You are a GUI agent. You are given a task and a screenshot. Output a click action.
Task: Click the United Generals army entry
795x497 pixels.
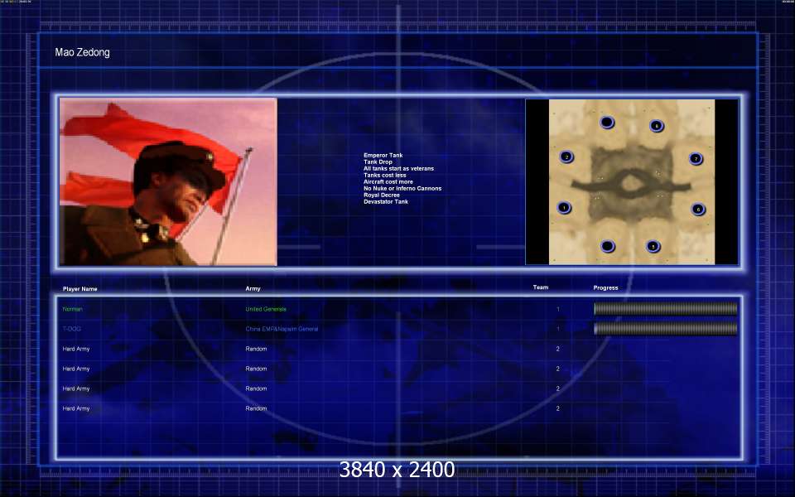pyautogui.click(x=266, y=309)
